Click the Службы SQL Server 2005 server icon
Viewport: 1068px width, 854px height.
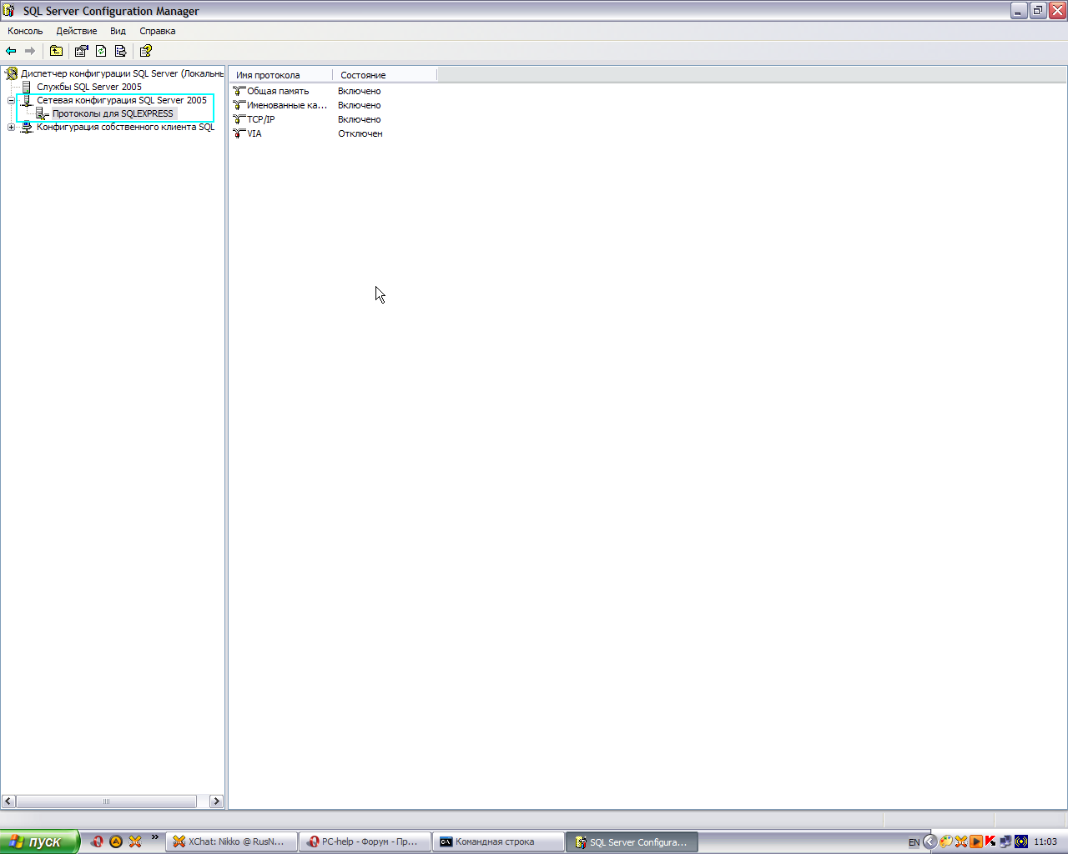[x=27, y=87]
